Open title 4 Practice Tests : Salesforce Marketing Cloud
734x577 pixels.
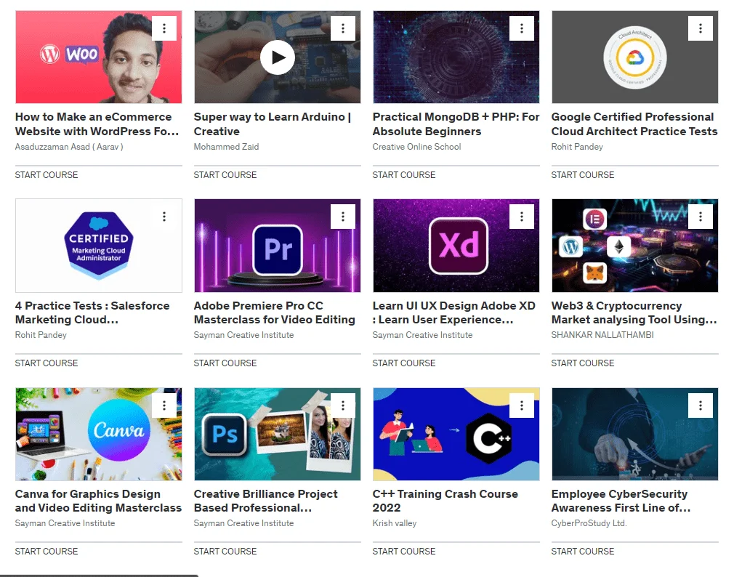point(92,312)
